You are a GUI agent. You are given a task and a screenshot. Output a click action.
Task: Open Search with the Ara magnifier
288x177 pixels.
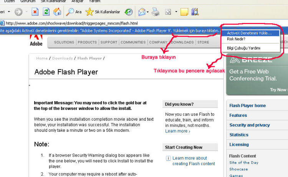(x=73, y=12)
